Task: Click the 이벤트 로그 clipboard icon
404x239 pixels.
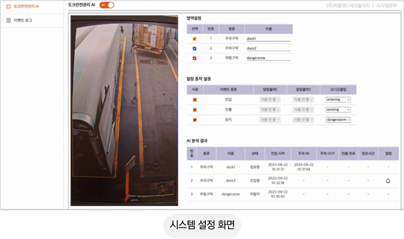Action: pyautogui.click(x=8, y=20)
